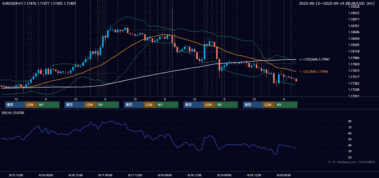Click price axis label 1.19072
This screenshot has width=379, height=178.
[354, 13]
